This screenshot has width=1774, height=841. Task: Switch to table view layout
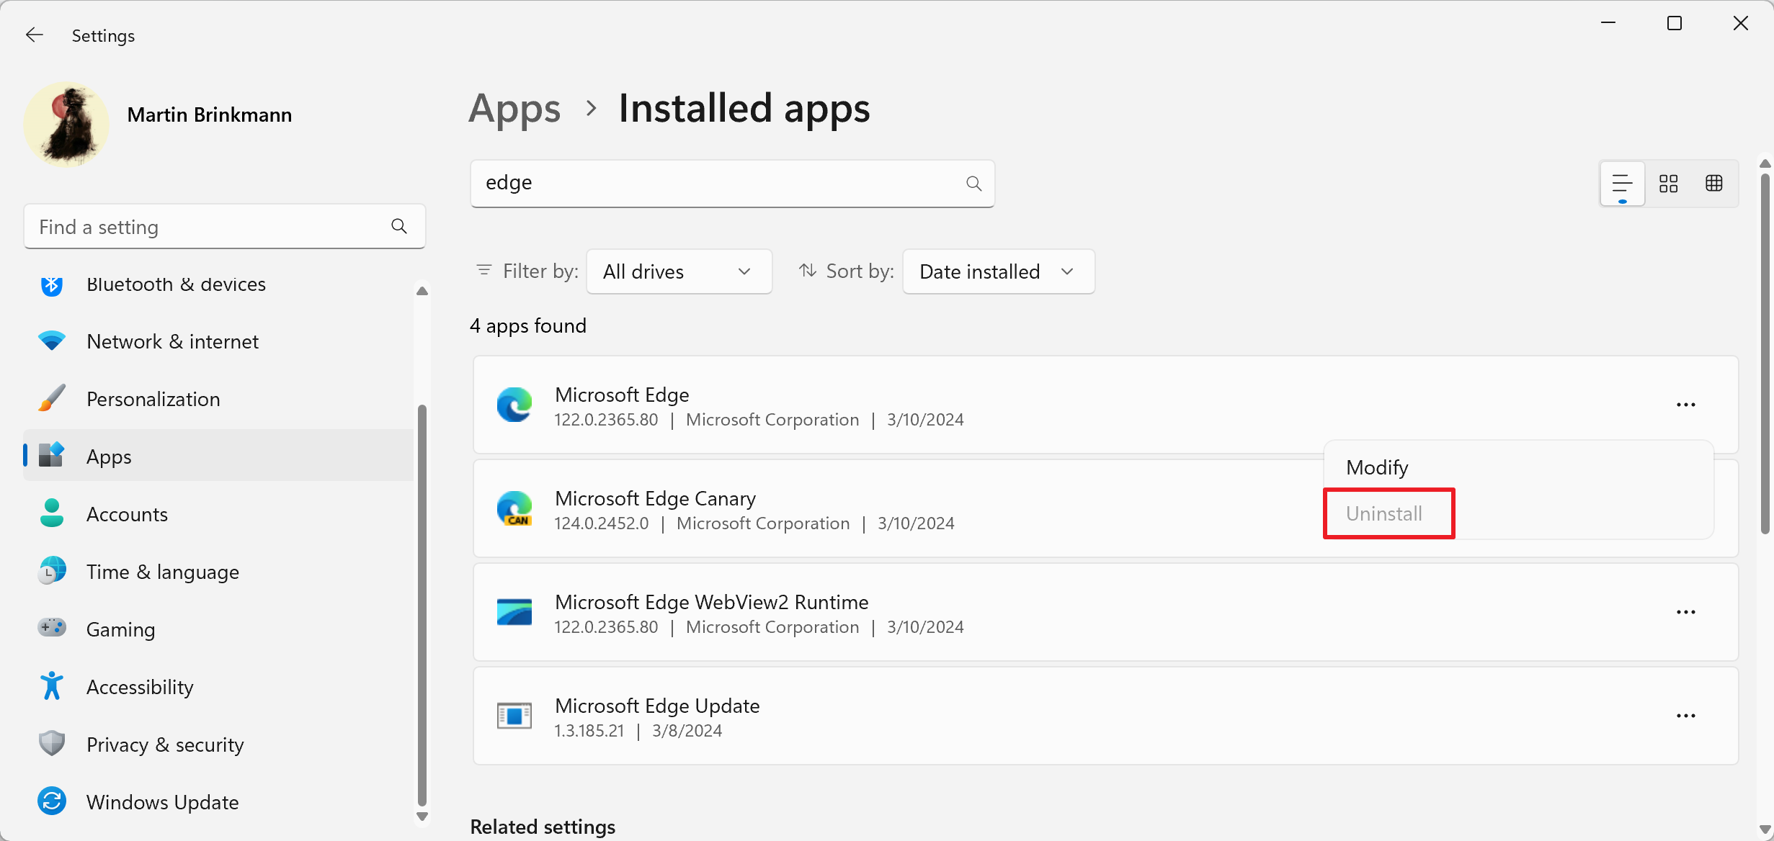click(x=1714, y=184)
